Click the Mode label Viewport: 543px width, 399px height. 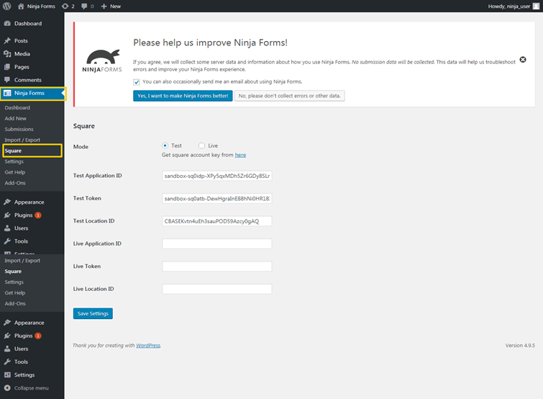tap(81, 147)
